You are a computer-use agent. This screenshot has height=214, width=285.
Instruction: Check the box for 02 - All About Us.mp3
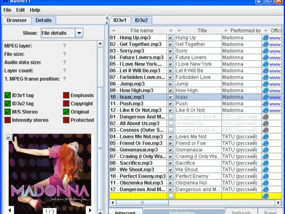pyautogui.click(x=171, y=123)
